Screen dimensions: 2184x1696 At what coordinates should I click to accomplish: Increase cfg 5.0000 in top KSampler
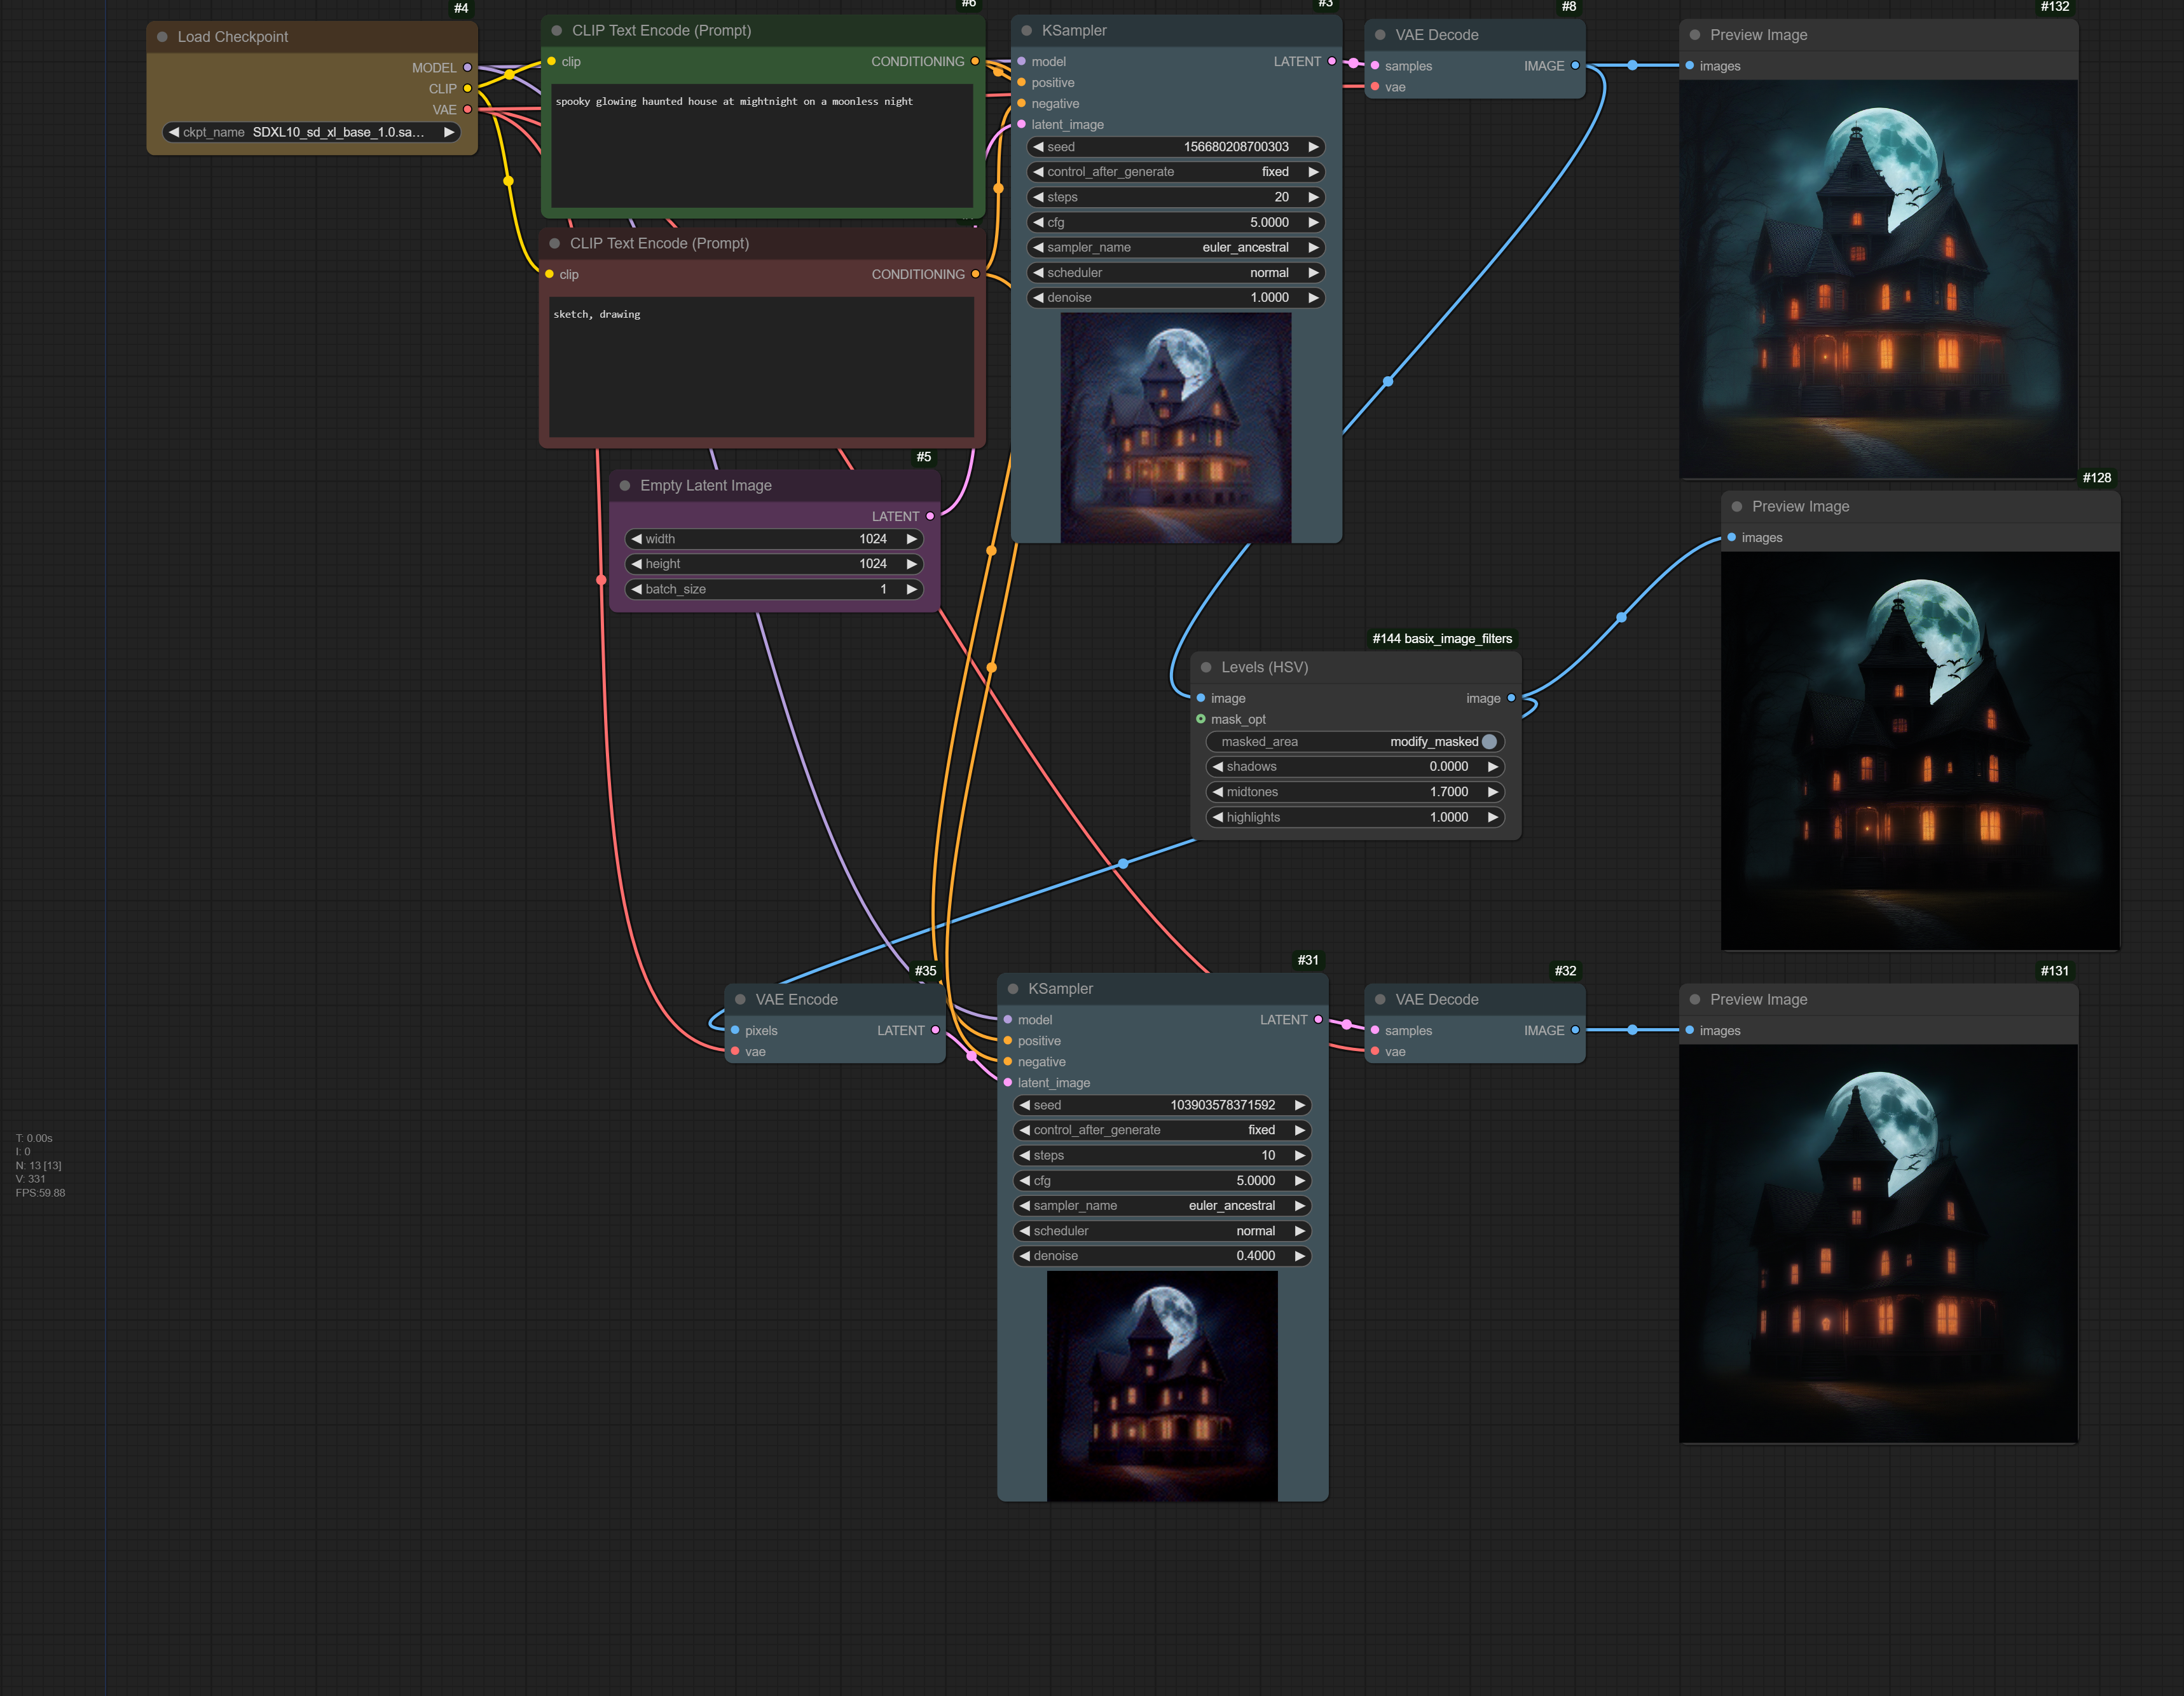tap(1313, 223)
